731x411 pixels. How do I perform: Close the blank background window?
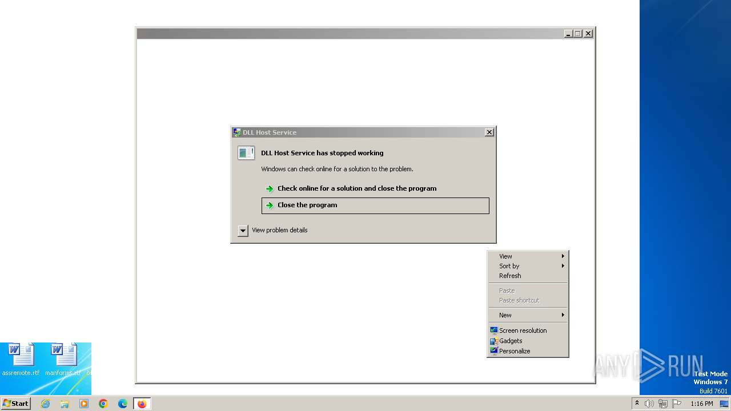coord(588,34)
